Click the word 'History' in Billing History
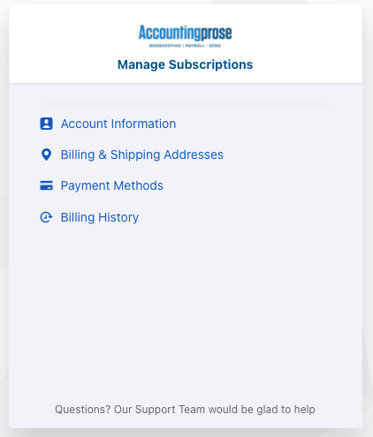Viewport: 373px width, 437px height. click(118, 218)
